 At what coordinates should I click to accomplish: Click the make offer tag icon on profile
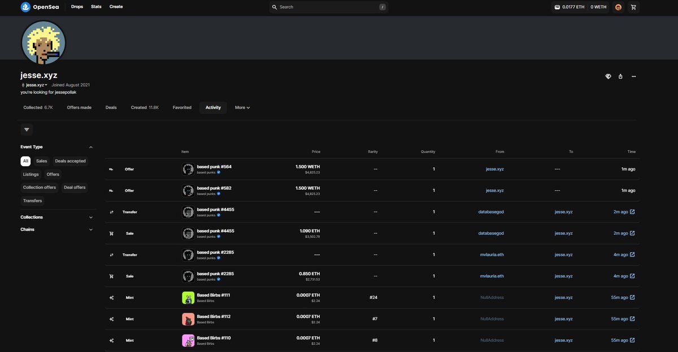coord(609,76)
